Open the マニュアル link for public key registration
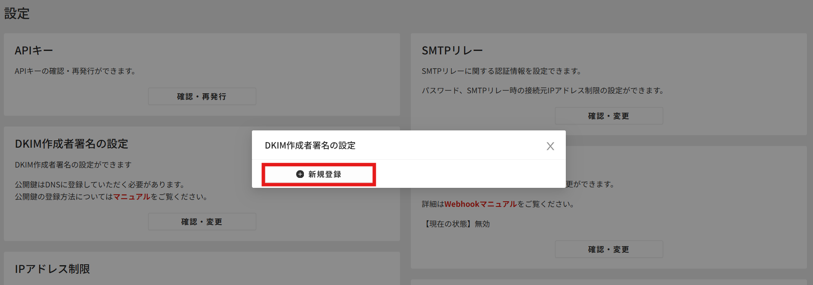813x285 pixels. [132, 197]
